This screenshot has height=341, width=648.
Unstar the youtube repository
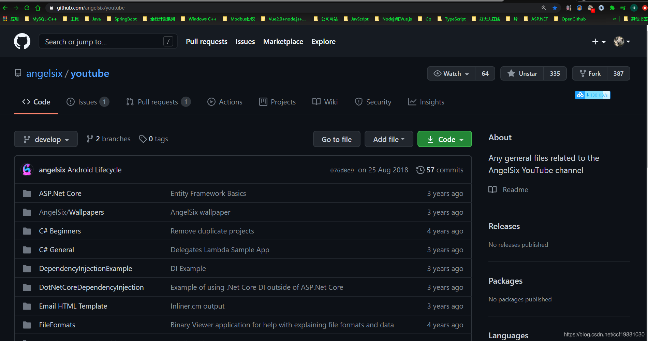click(x=522, y=73)
